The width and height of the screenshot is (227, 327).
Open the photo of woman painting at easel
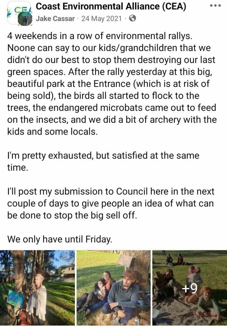(x=37, y=288)
